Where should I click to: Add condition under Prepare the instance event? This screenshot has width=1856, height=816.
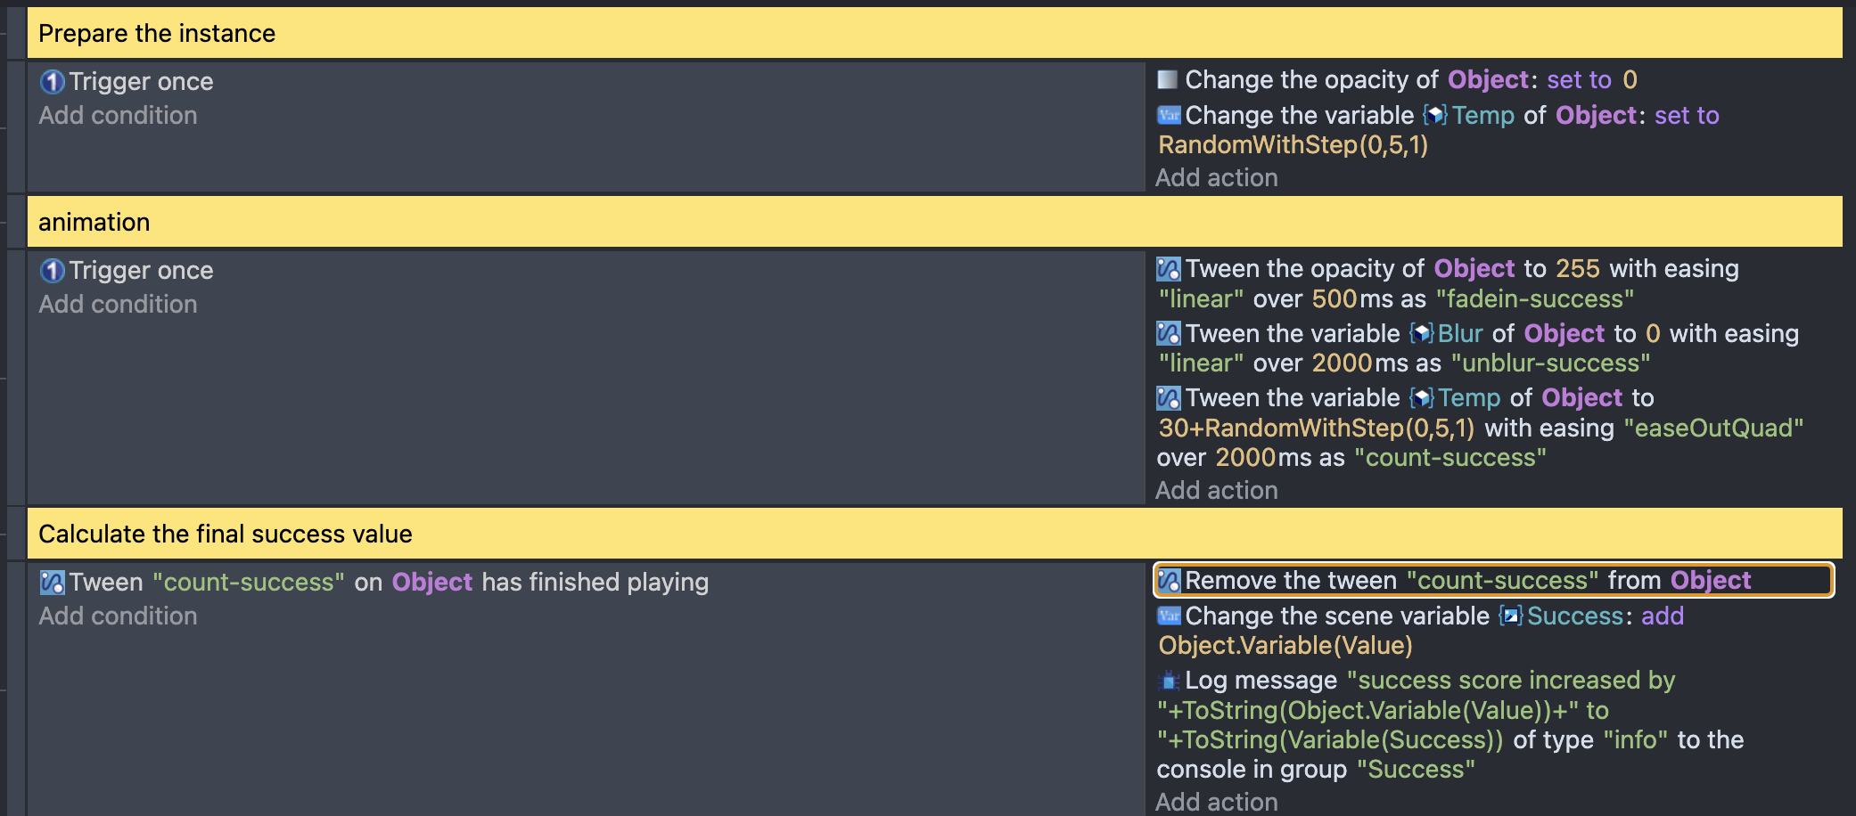coord(118,116)
